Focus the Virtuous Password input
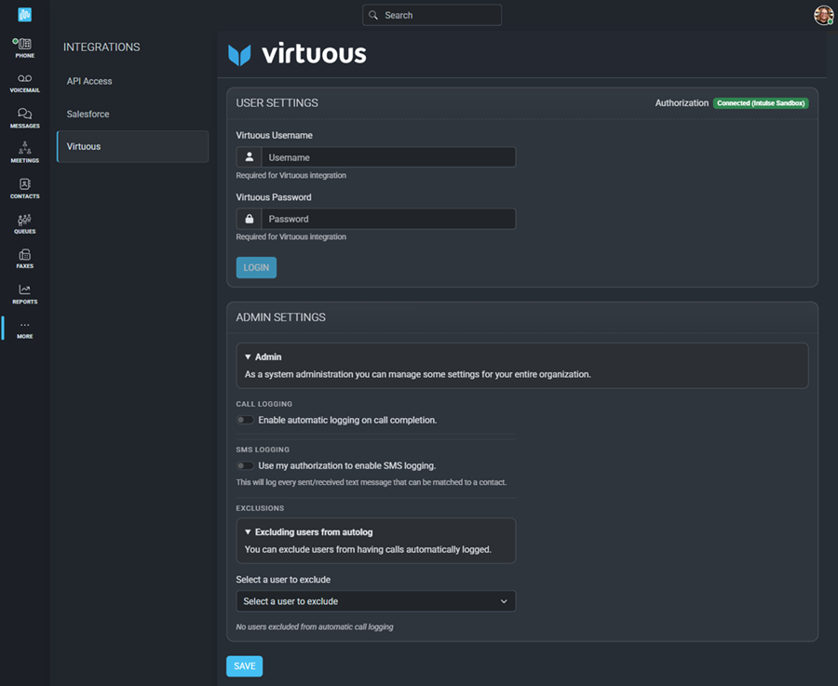Image resolution: width=838 pixels, height=686 pixels. click(388, 219)
